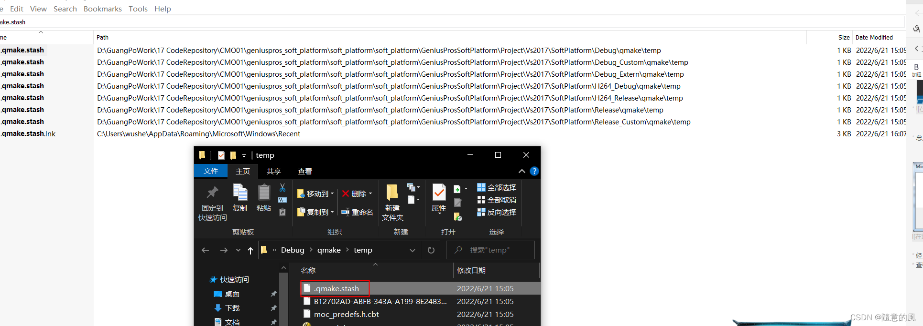Open the Tools menu in Everything
Viewport: 923px width, 326px height.
(x=138, y=9)
